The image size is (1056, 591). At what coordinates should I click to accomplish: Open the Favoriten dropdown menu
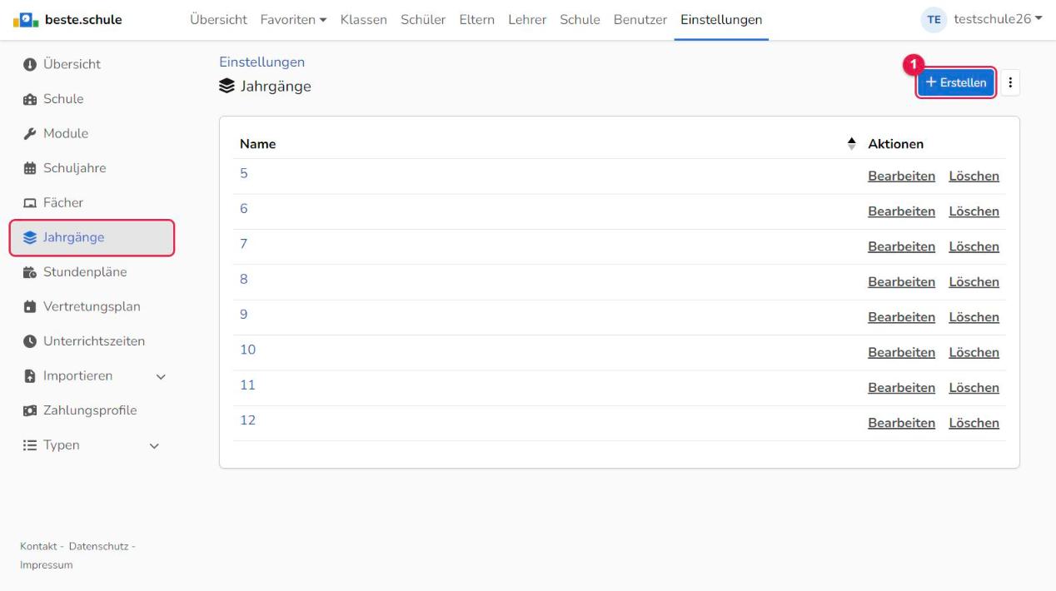click(293, 20)
